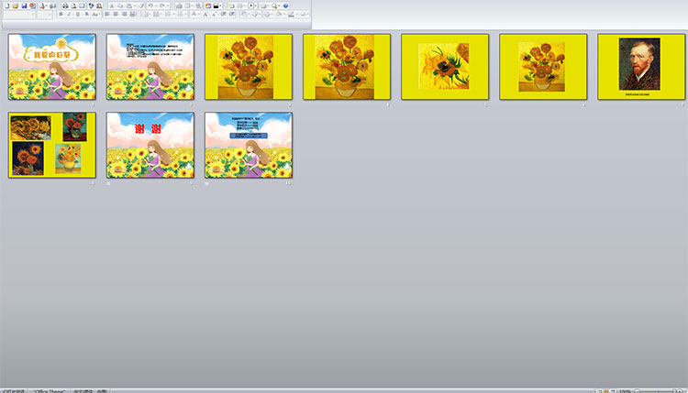Click the Zoom magnifier icon
The image size is (688, 393).
pos(274,6)
